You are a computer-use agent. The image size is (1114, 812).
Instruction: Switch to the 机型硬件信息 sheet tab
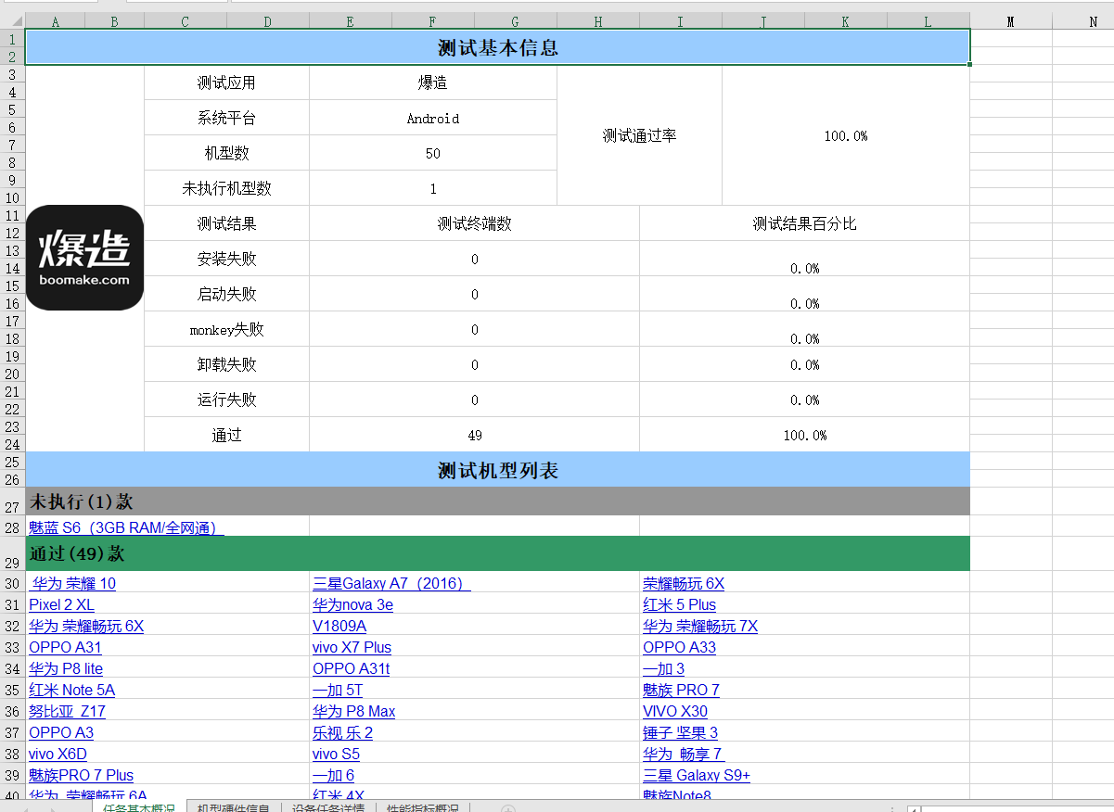tap(233, 808)
